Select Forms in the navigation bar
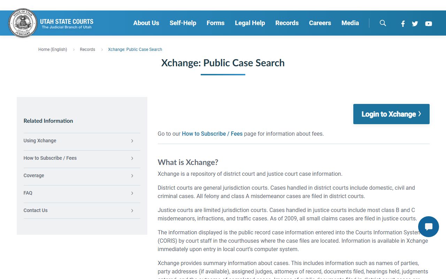Image resolution: width=446 pixels, height=279 pixels. click(x=215, y=23)
